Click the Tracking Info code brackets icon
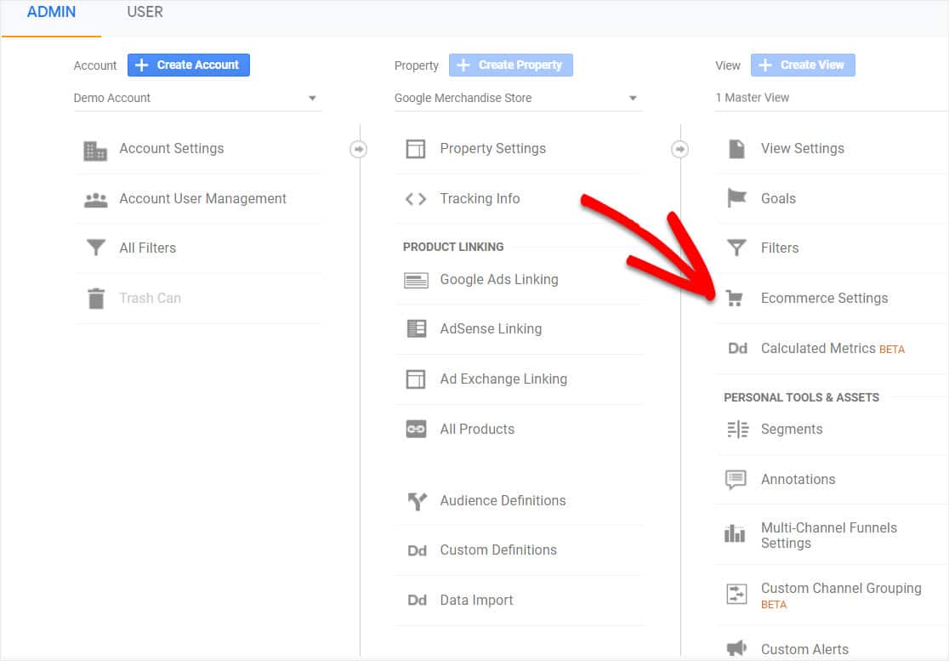This screenshot has width=949, height=661. coord(416,199)
